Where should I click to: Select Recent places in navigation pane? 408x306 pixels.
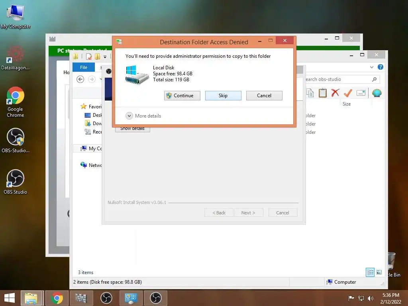click(x=93, y=131)
